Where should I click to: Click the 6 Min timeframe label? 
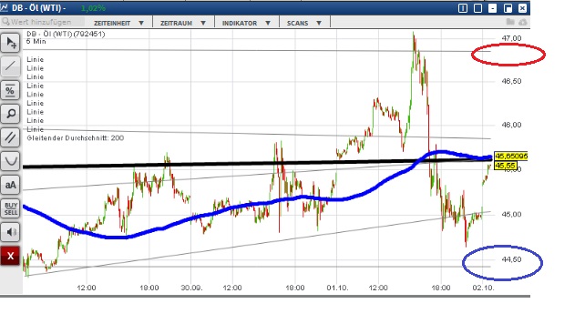(36, 41)
